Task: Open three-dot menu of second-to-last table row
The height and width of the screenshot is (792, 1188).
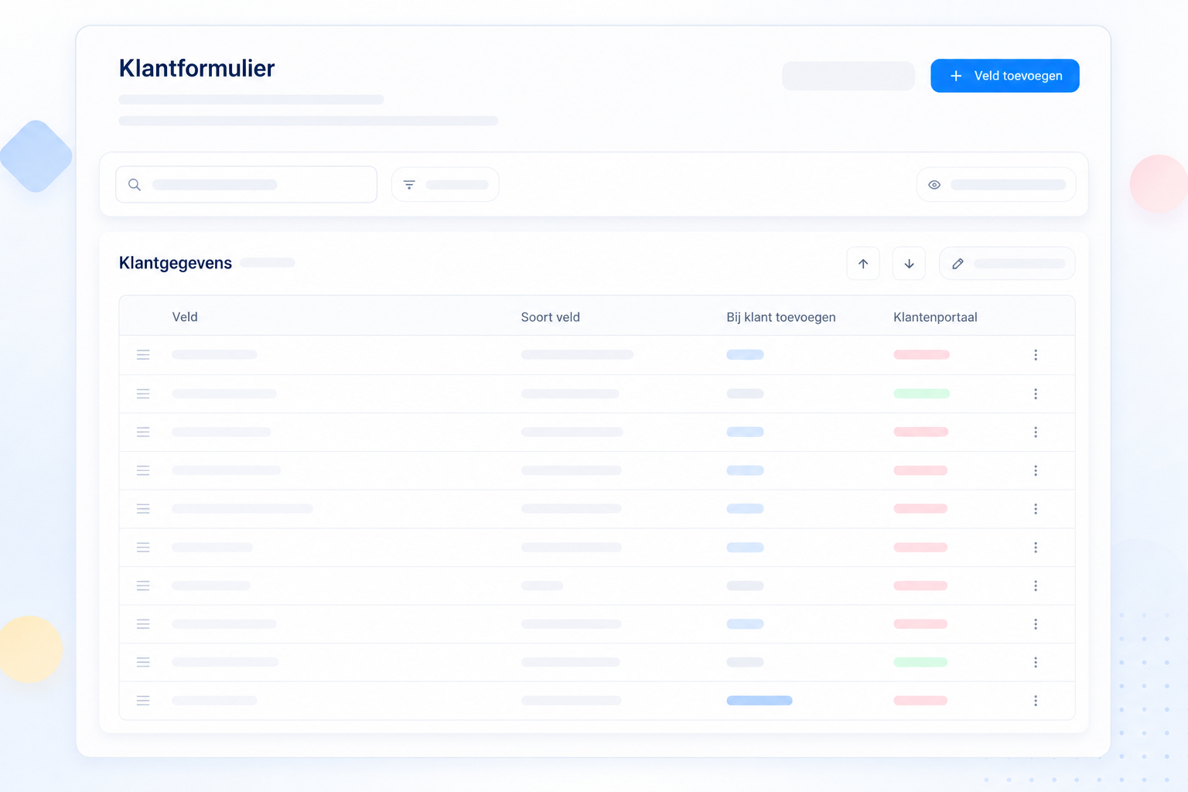Action: [1036, 662]
